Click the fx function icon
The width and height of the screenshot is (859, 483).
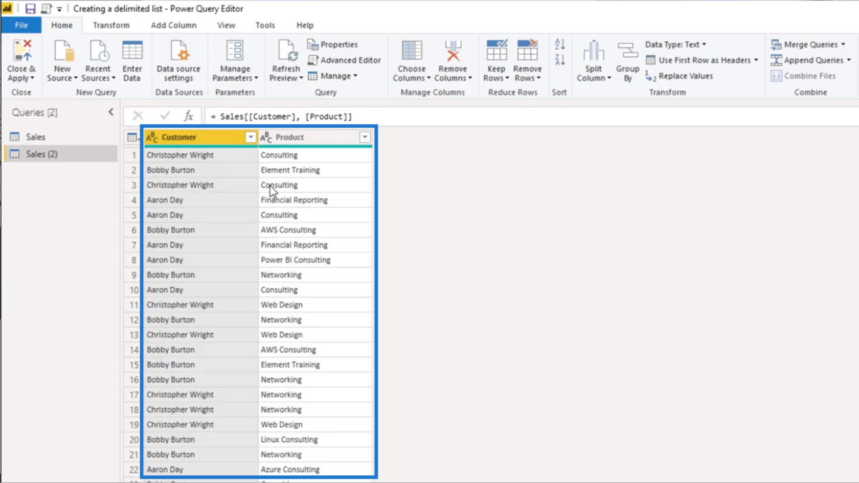tap(188, 116)
